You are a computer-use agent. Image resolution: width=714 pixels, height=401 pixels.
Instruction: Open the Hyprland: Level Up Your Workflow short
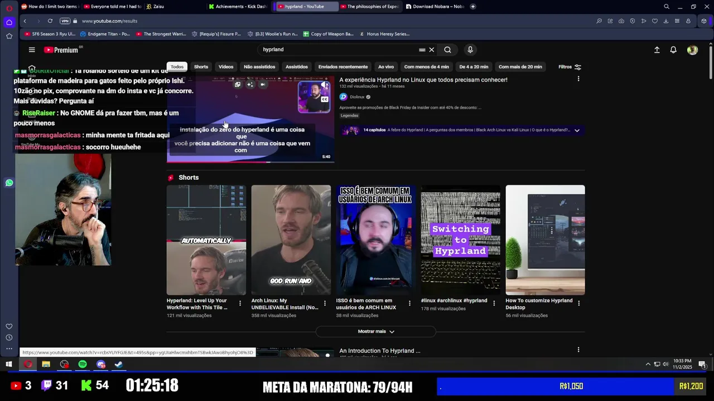click(206, 239)
